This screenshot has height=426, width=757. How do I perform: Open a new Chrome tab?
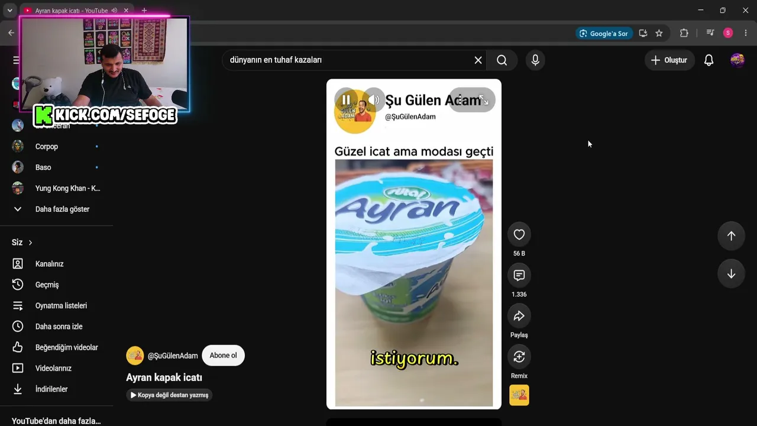pyautogui.click(x=144, y=11)
